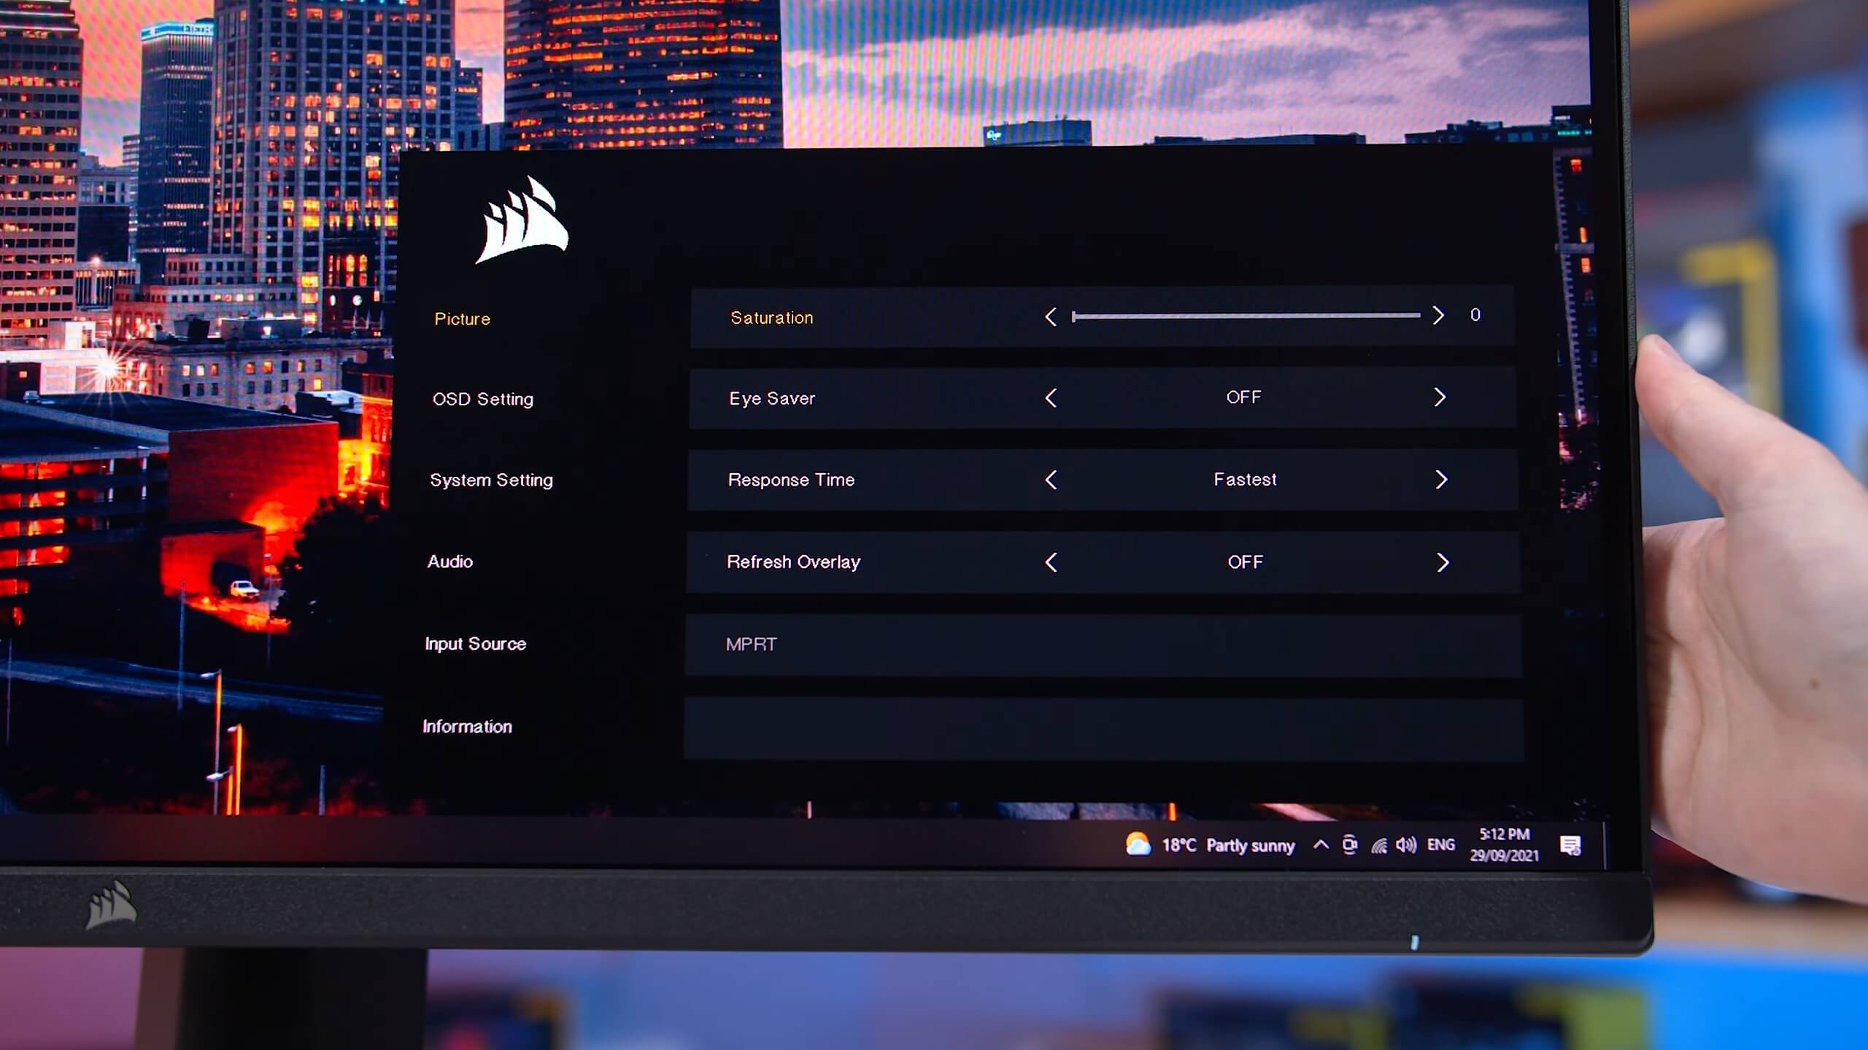1868x1050 pixels.
Task: Toggle the Refresh Overlay OFF value
Action: point(1245,562)
